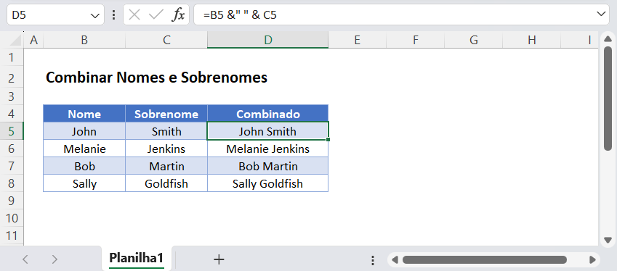Click the cell containing 'Bob'
617x271 pixels.
[x=84, y=166]
